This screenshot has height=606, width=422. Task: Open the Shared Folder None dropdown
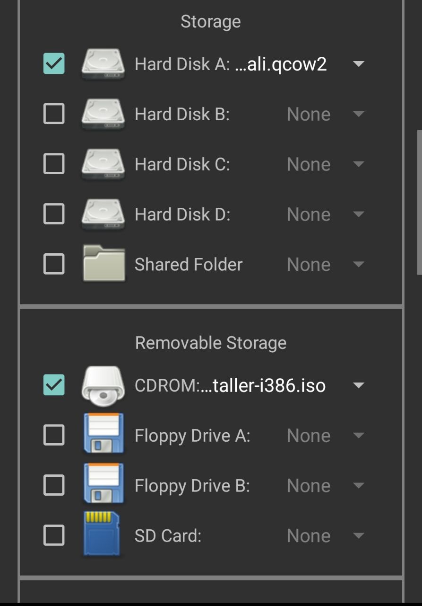tap(359, 264)
